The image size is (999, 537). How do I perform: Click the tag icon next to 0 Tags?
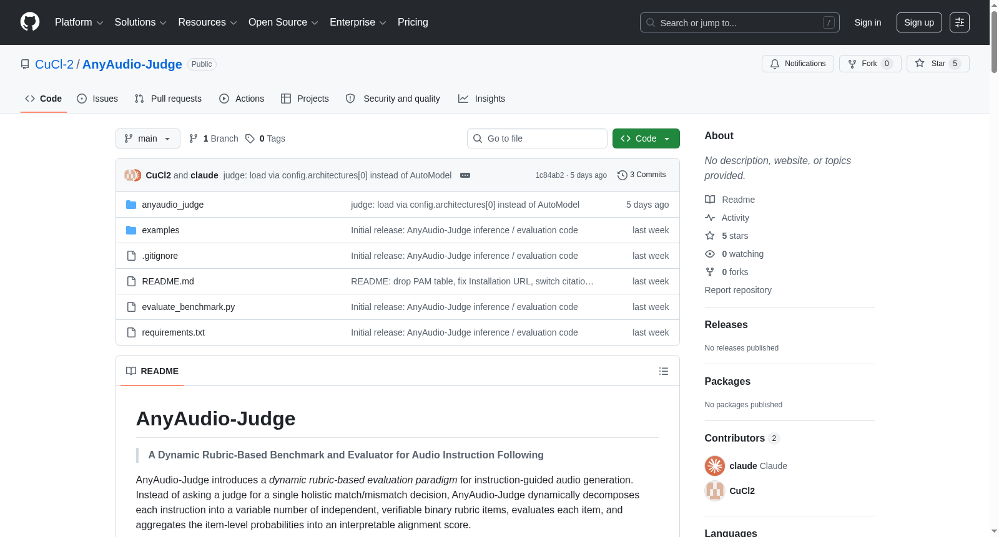coord(250,138)
